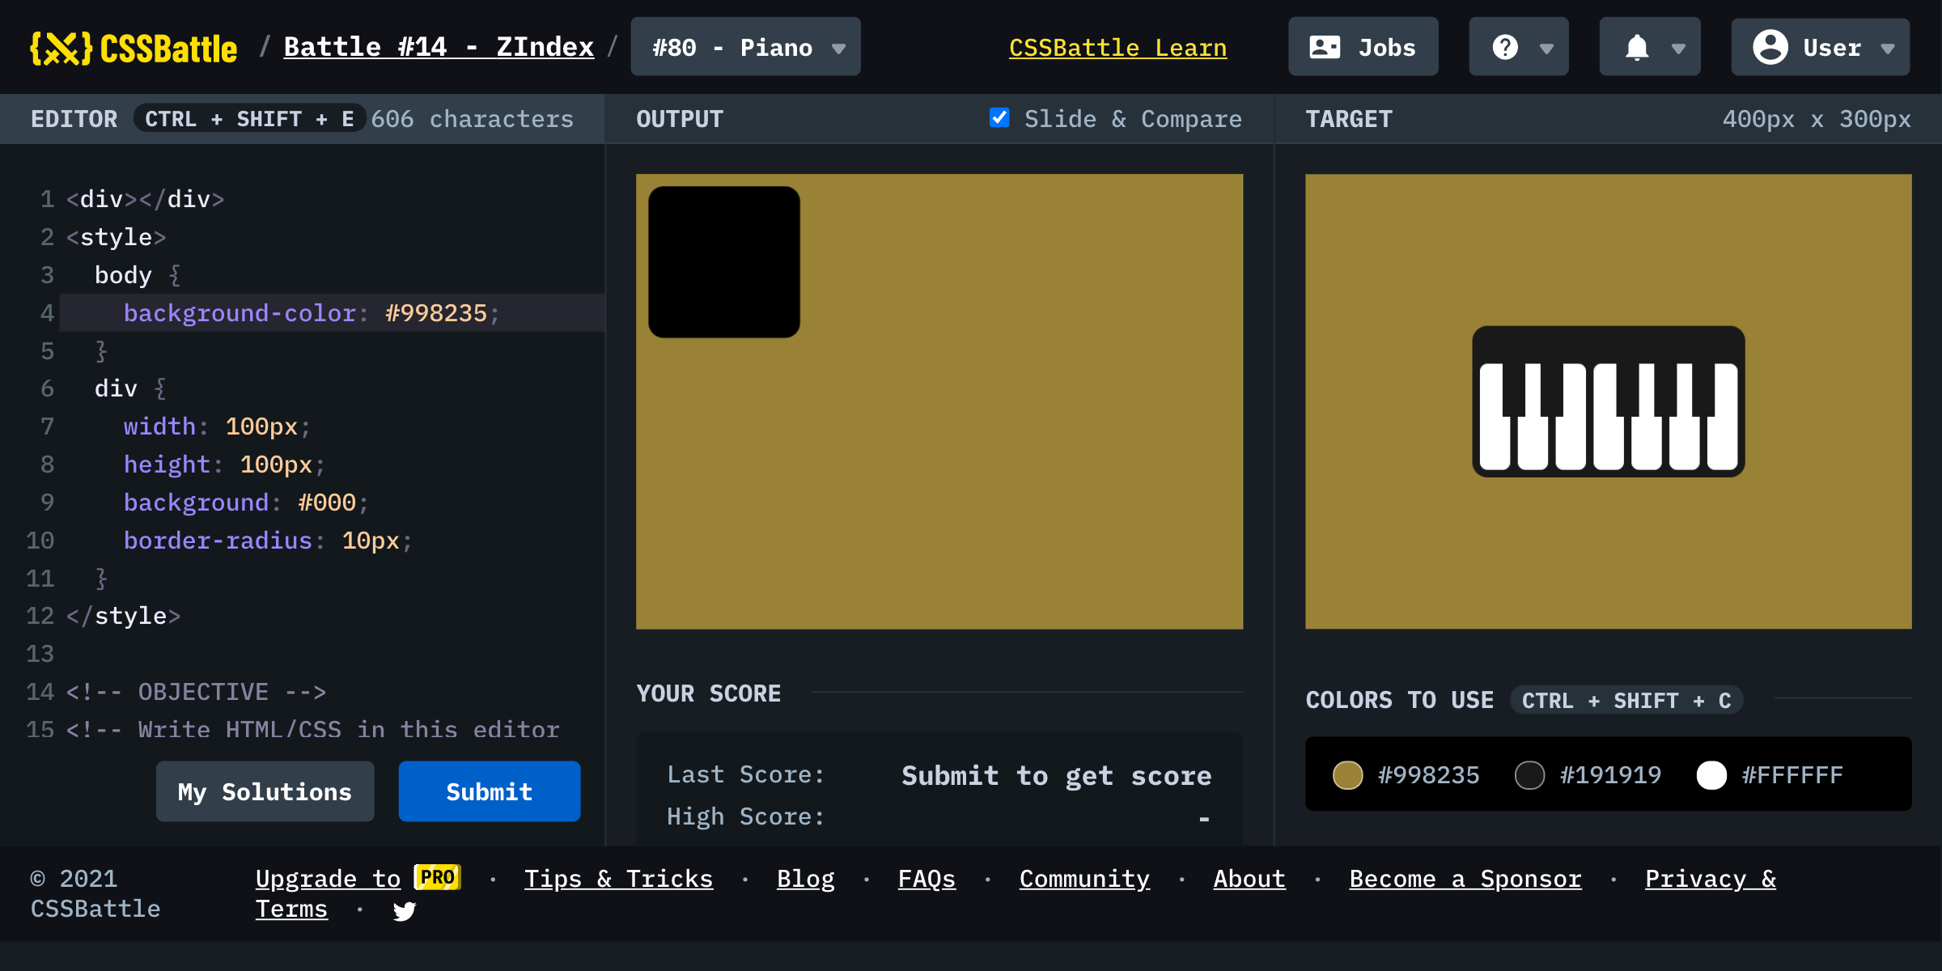Copy the #998235 color swatch
The height and width of the screenshot is (971, 1942).
[x=1347, y=775]
